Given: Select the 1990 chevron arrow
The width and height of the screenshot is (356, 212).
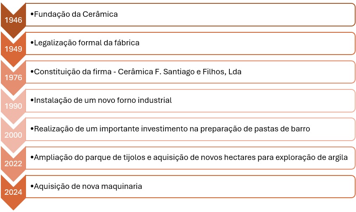Looking at the screenshot, I should pyautogui.click(x=13, y=106).
